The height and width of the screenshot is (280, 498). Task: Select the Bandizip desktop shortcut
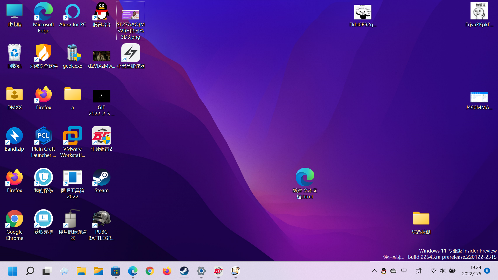click(x=15, y=139)
